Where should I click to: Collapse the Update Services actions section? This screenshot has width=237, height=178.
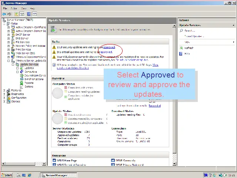pyautogui.click(x=234, y=25)
